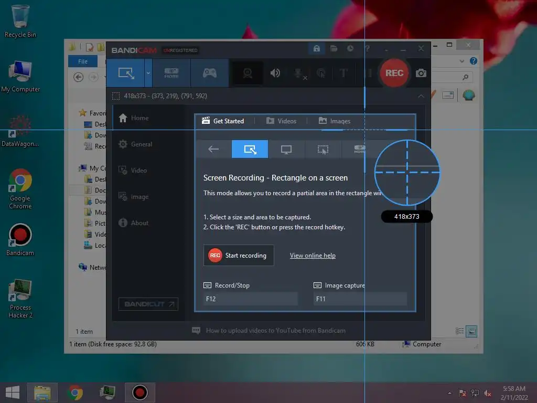Open the My Computer desktop icon

click(20, 77)
